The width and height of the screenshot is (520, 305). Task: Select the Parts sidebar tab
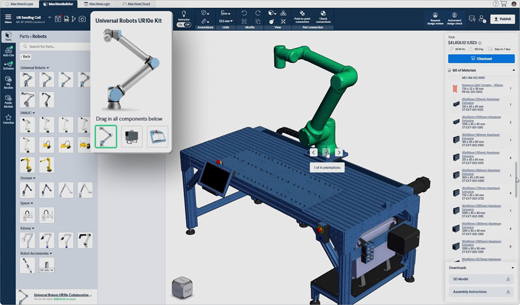(x=8, y=37)
